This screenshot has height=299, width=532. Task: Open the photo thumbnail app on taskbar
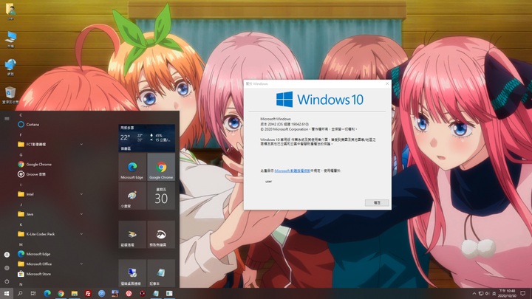115,293
